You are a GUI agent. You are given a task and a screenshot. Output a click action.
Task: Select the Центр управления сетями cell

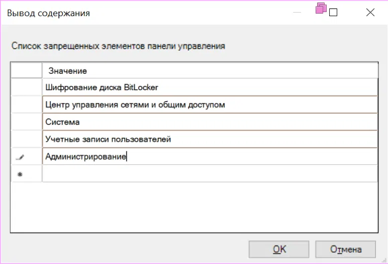[x=209, y=105]
